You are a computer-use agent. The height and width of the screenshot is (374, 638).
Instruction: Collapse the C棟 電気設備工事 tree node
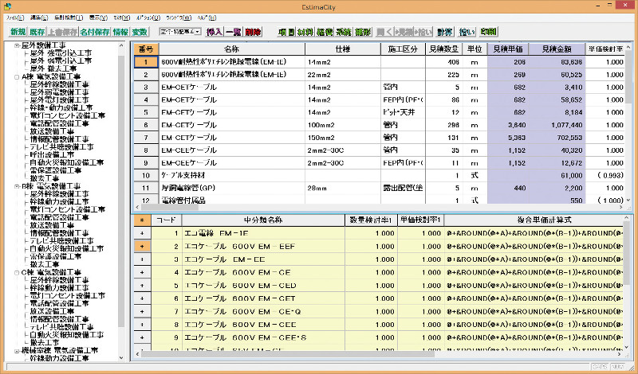click(x=17, y=272)
